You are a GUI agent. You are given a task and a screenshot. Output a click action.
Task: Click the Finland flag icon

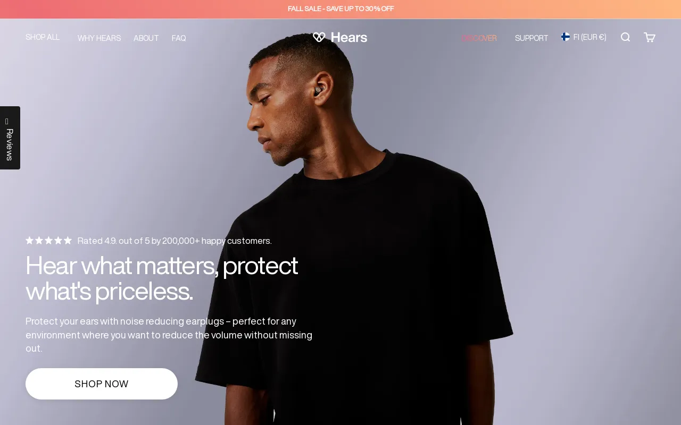(x=566, y=37)
